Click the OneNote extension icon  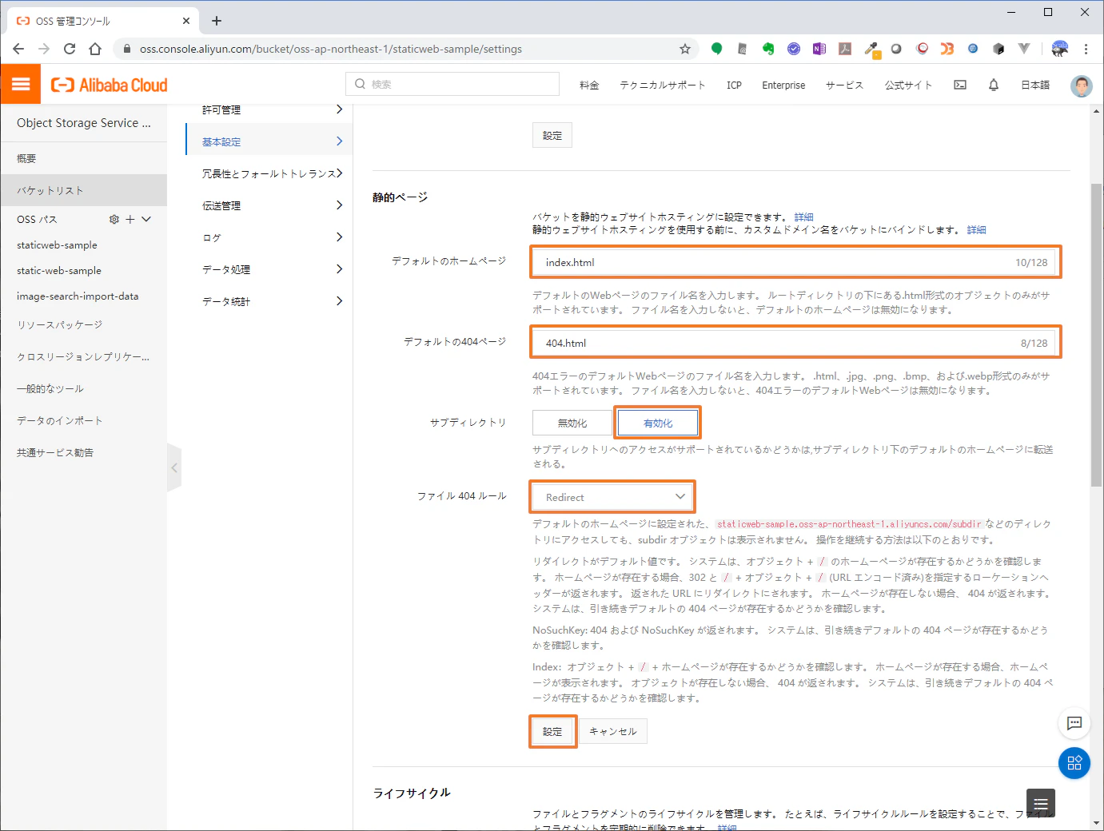click(819, 49)
